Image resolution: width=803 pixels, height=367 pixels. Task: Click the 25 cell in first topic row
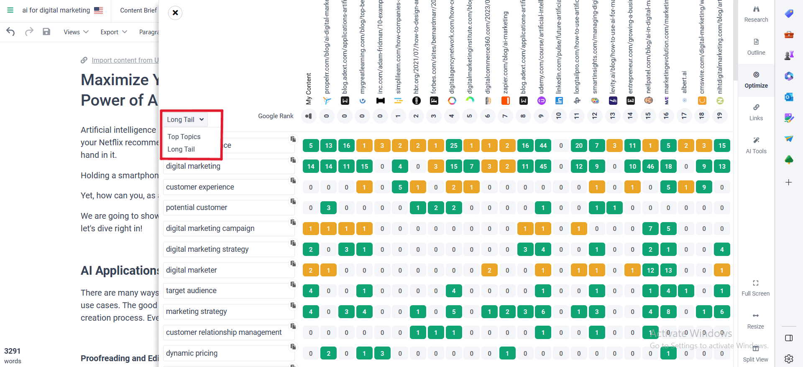(x=454, y=146)
